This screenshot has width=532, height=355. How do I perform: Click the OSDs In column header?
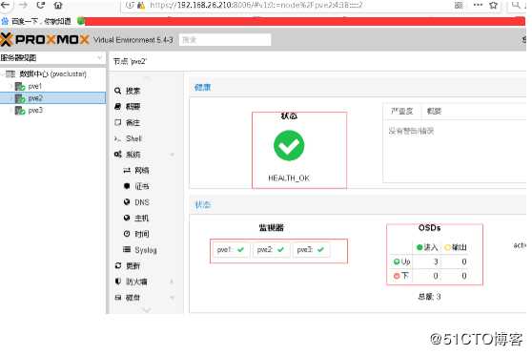pos(427,247)
